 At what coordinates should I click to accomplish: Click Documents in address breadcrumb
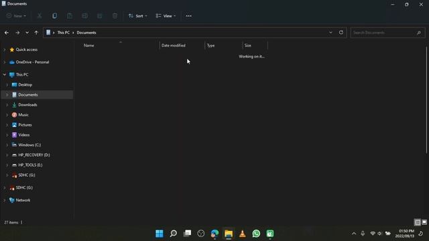[x=86, y=33]
